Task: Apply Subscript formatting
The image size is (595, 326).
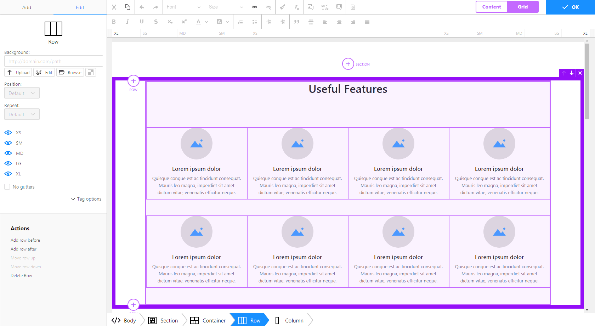Action: [x=170, y=22]
